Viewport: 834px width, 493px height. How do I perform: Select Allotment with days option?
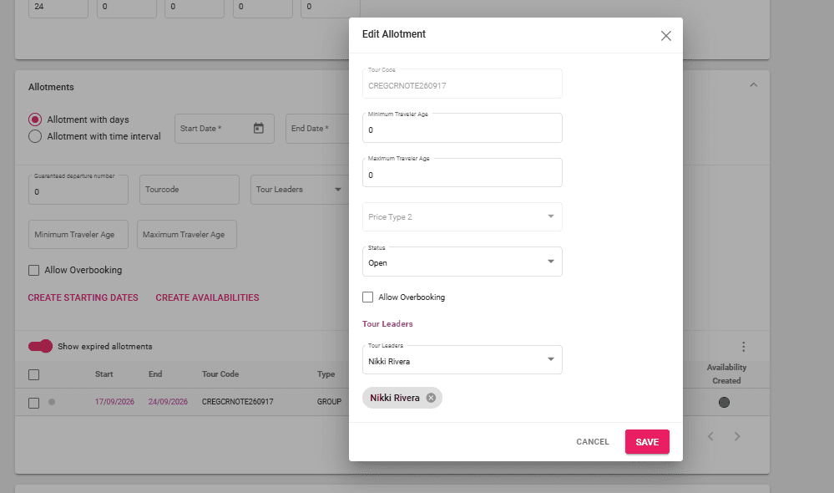click(35, 119)
